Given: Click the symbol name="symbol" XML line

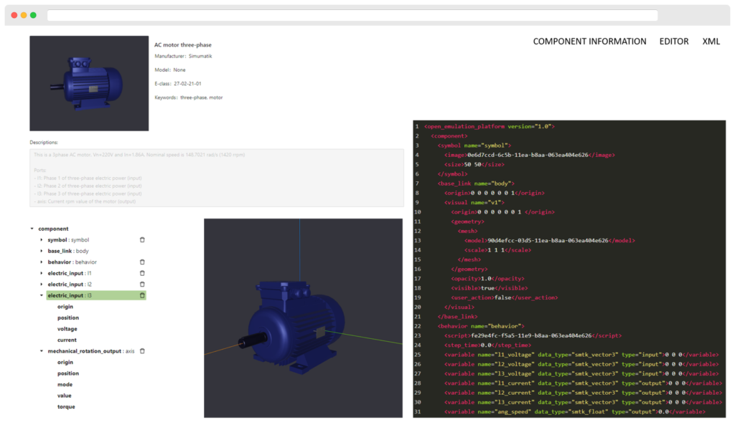Looking at the screenshot, I should 474,145.
